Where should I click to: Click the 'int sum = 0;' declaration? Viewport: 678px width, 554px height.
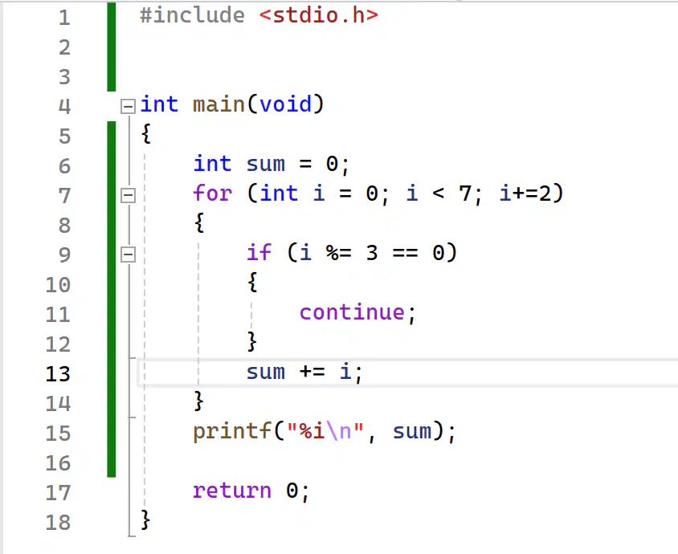[x=271, y=165]
